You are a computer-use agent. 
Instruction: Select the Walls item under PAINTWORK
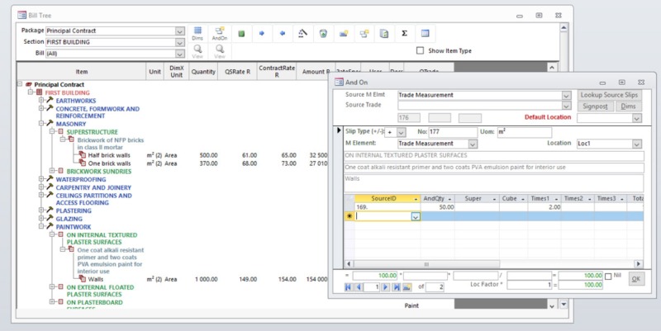point(95,279)
